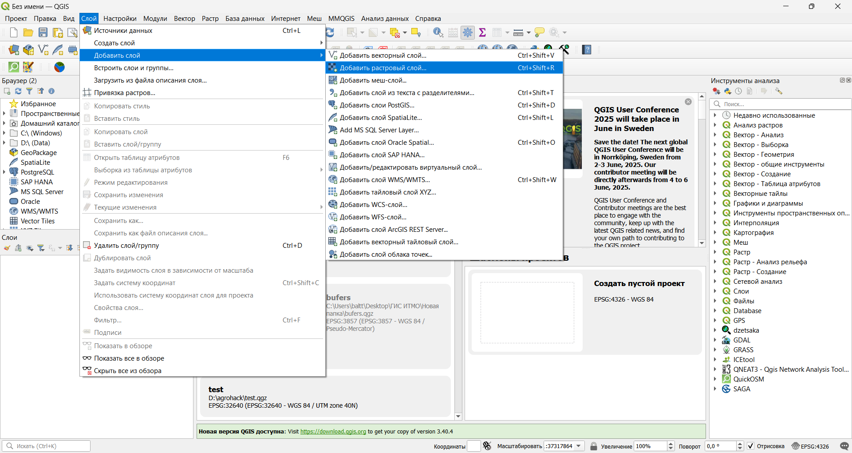Click the yellow Map Tips speech bubble icon

[x=540, y=32]
